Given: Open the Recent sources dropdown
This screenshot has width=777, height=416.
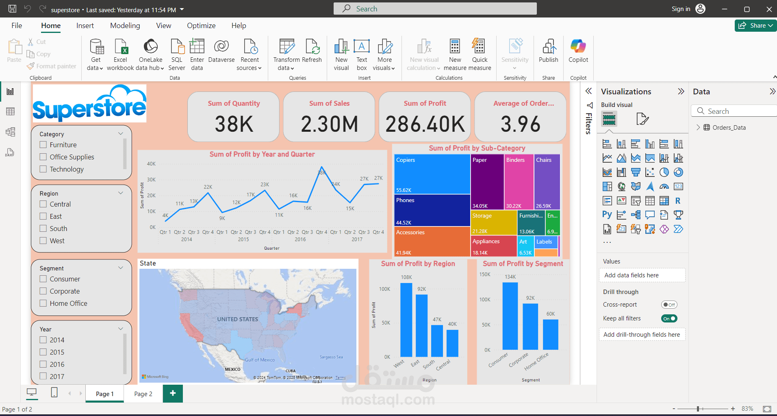Looking at the screenshot, I should [250, 54].
